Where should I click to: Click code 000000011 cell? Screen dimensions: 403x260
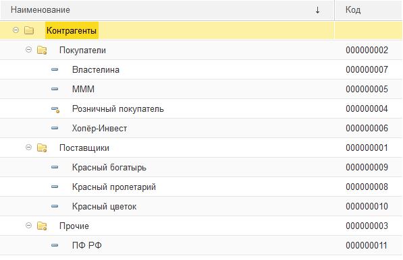click(x=367, y=245)
